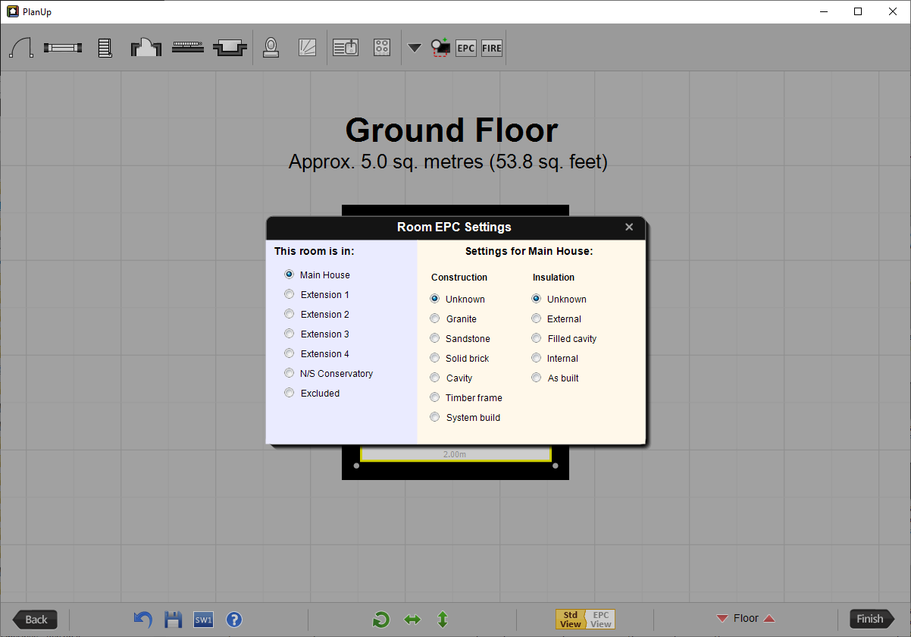The width and height of the screenshot is (911, 637).
Task: Set Construction to Cavity
Action: pyautogui.click(x=434, y=378)
